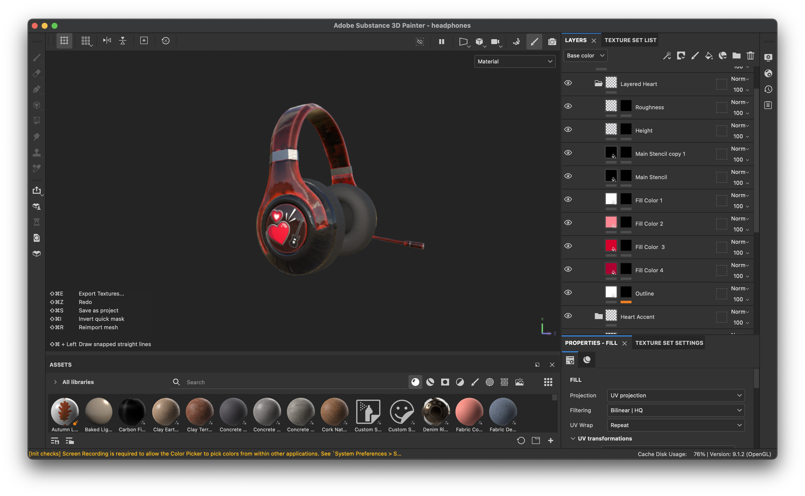Screen dimensions: 805x496
Task: Hide the Roughness layer
Action: (568, 106)
